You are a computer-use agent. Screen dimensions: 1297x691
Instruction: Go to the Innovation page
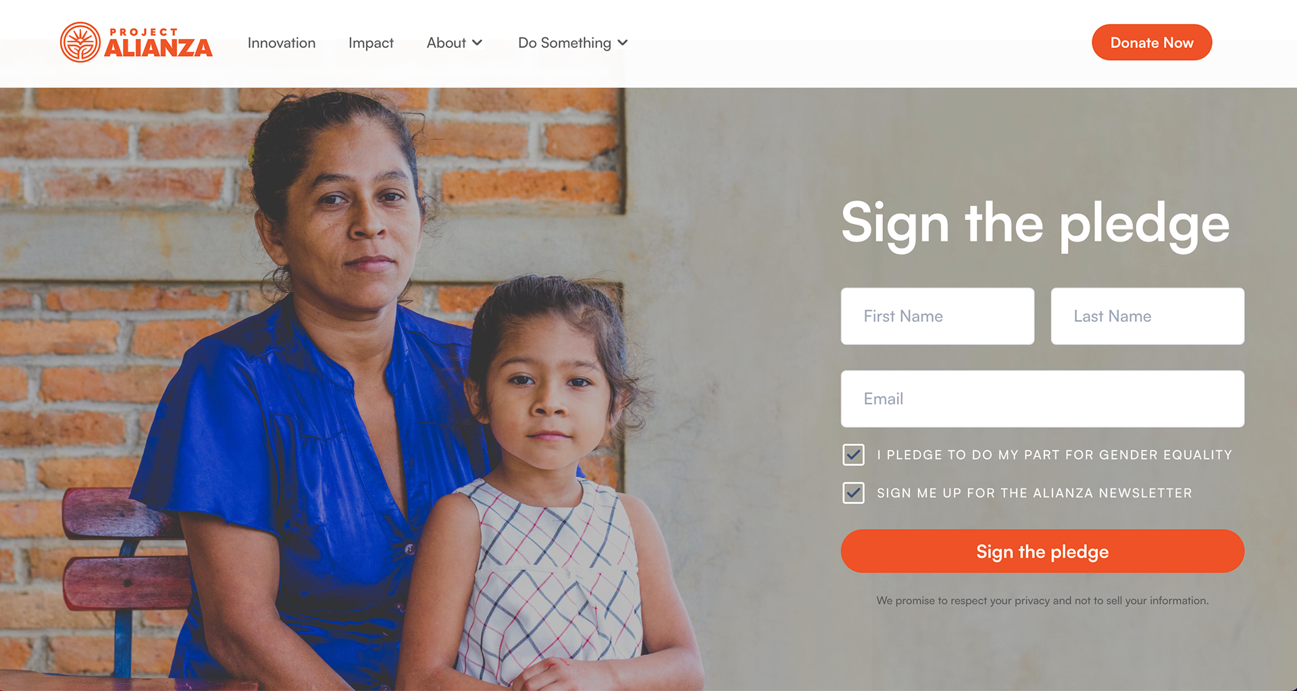point(281,43)
